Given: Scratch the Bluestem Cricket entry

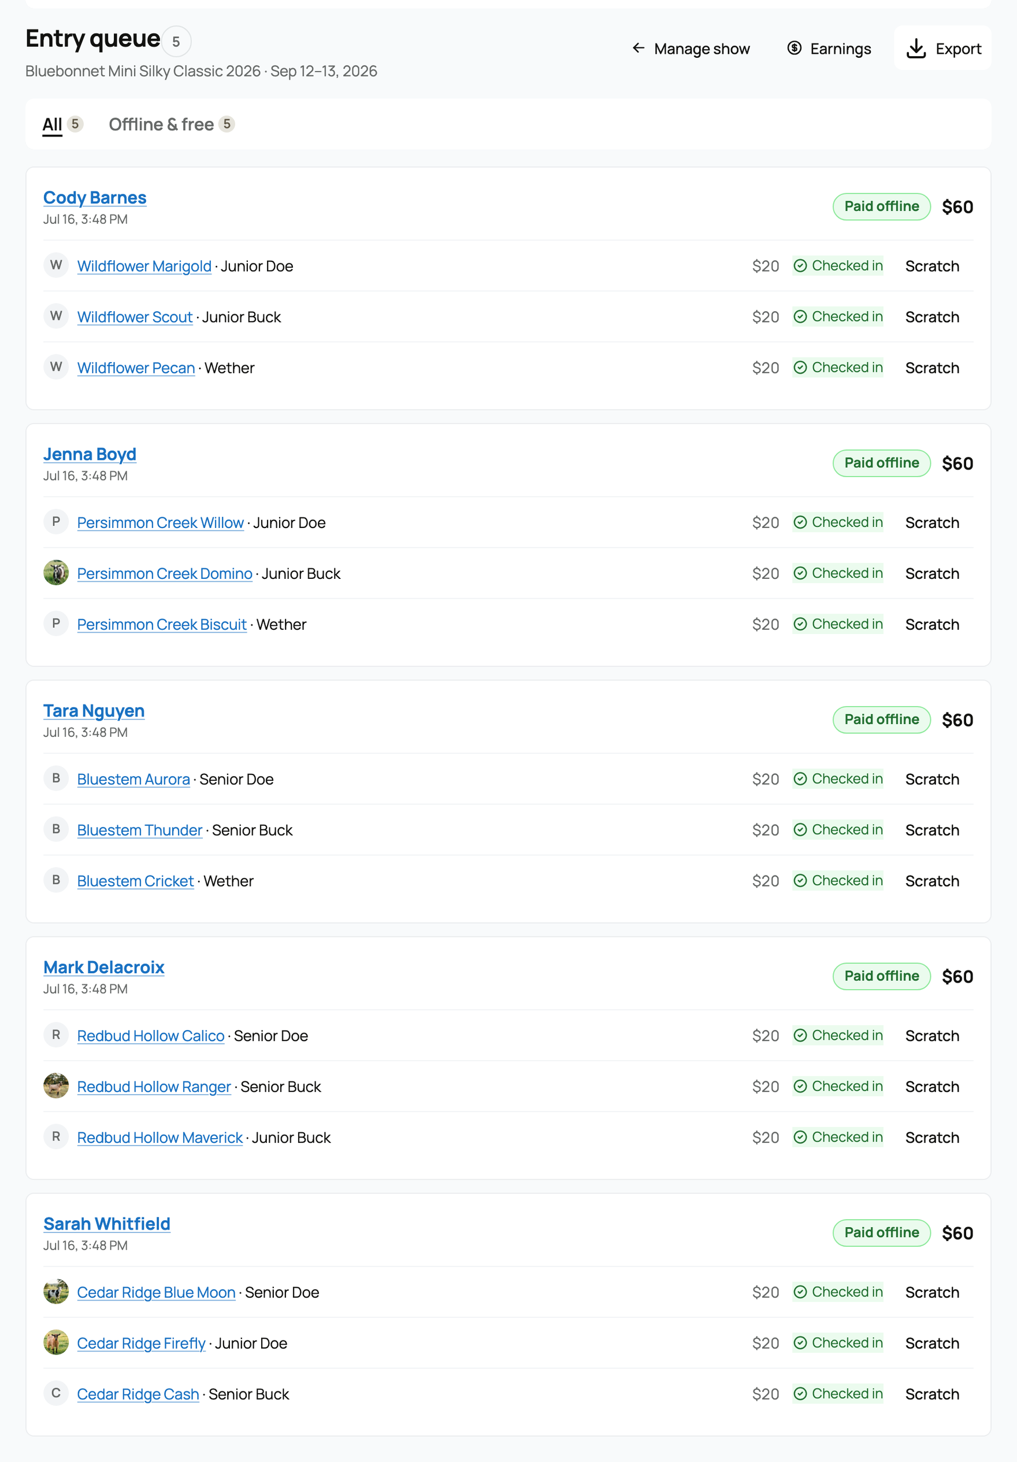Looking at the screenshot, I should click(x=933, y=881).
